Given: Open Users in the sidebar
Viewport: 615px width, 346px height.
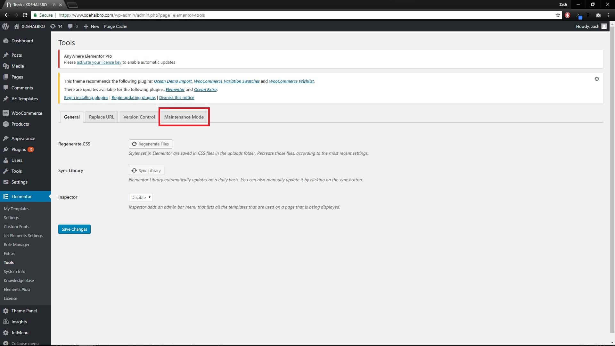Looking at the screenshot, I should click(26, 160).
